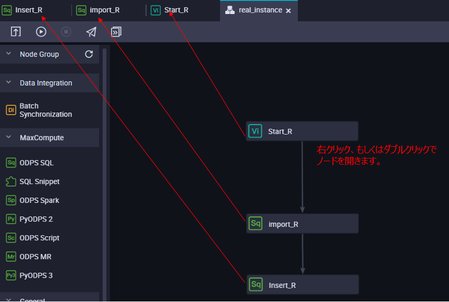Screen dimensions: 449x302
Task: Click the PyODPS 3 label
Action: tap(36, 275)
